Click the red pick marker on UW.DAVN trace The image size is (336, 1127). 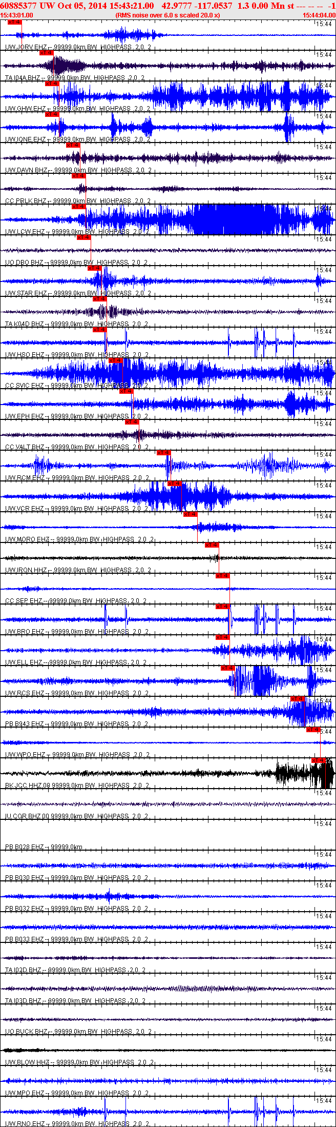pos(73,145)
